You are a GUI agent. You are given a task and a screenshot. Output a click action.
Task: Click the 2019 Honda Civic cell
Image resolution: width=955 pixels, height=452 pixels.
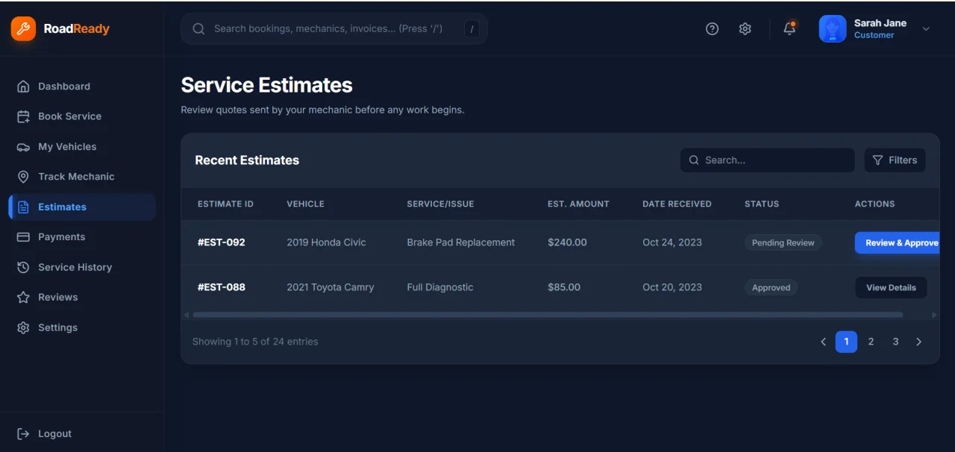click(326, 242)
